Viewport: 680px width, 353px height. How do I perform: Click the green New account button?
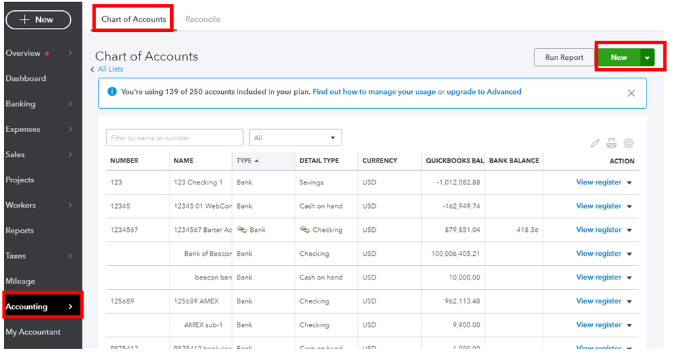coord(619,58)
